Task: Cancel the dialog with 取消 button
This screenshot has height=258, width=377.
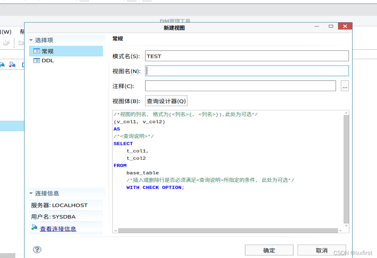Action: pyautogui.click(x=322, y=250)
